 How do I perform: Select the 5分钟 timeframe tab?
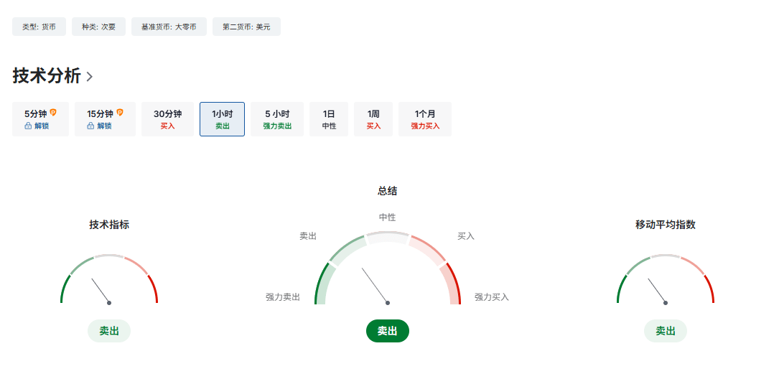click(41, 119)
